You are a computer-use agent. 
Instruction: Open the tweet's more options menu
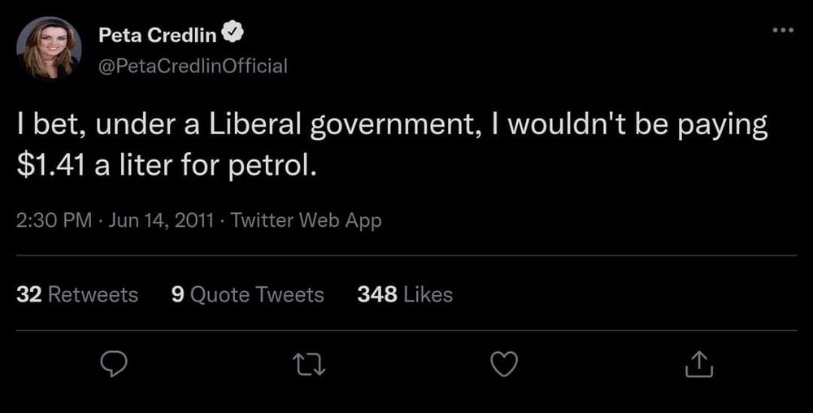781,31
